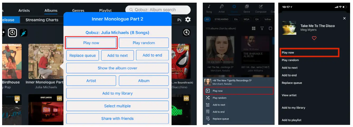Open the Song tab music note icon
This screenshot has width=353, height=127.
coord(209,7)
